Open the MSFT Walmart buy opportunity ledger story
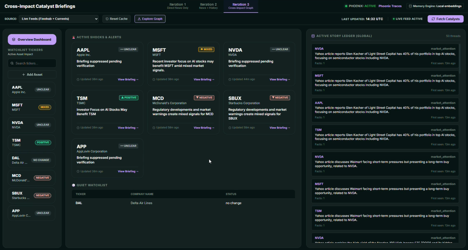This screenshot has height=250, width=468. [385, 191]
